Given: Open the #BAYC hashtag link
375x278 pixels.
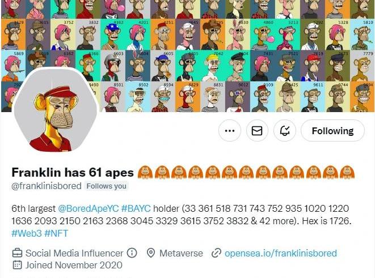Looking at the screenshot, I should (x=136, y=208).
